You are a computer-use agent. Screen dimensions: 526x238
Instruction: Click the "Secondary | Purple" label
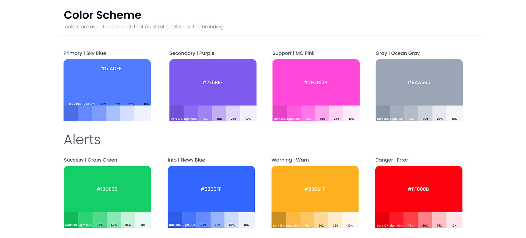pos(192,53)
